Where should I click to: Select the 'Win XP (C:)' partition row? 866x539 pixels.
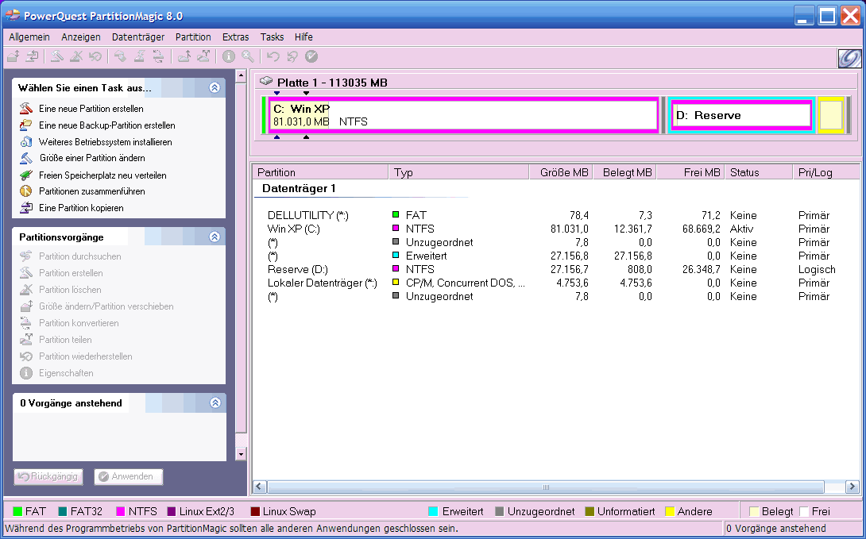click(556, 229)
